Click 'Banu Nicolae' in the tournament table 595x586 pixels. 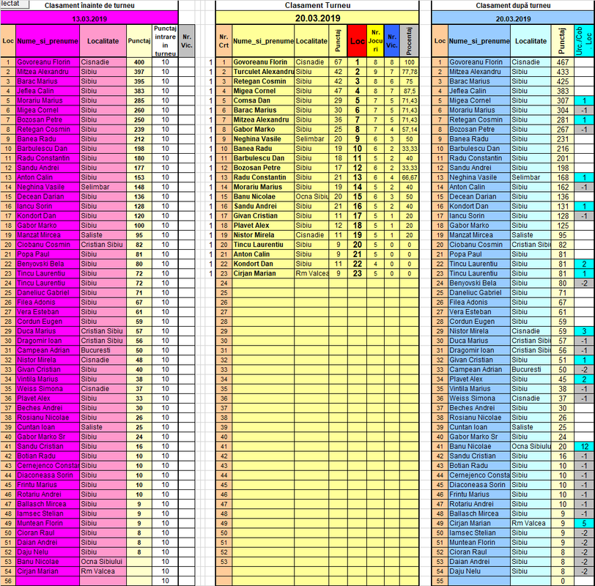263,196
